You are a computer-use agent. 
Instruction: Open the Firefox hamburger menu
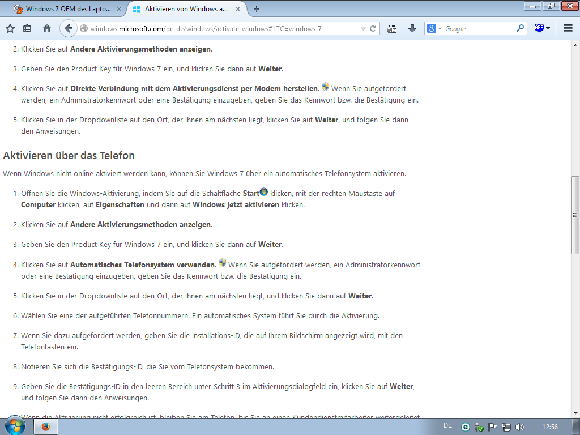pos(568,28)
